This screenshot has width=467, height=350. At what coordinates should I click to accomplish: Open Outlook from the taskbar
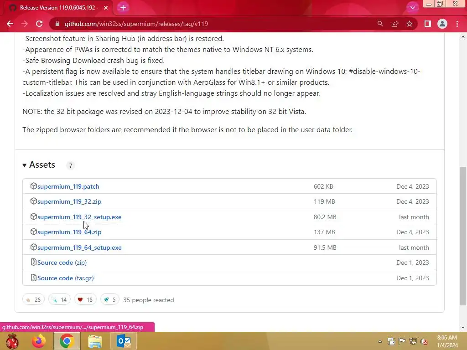point(124,341)
